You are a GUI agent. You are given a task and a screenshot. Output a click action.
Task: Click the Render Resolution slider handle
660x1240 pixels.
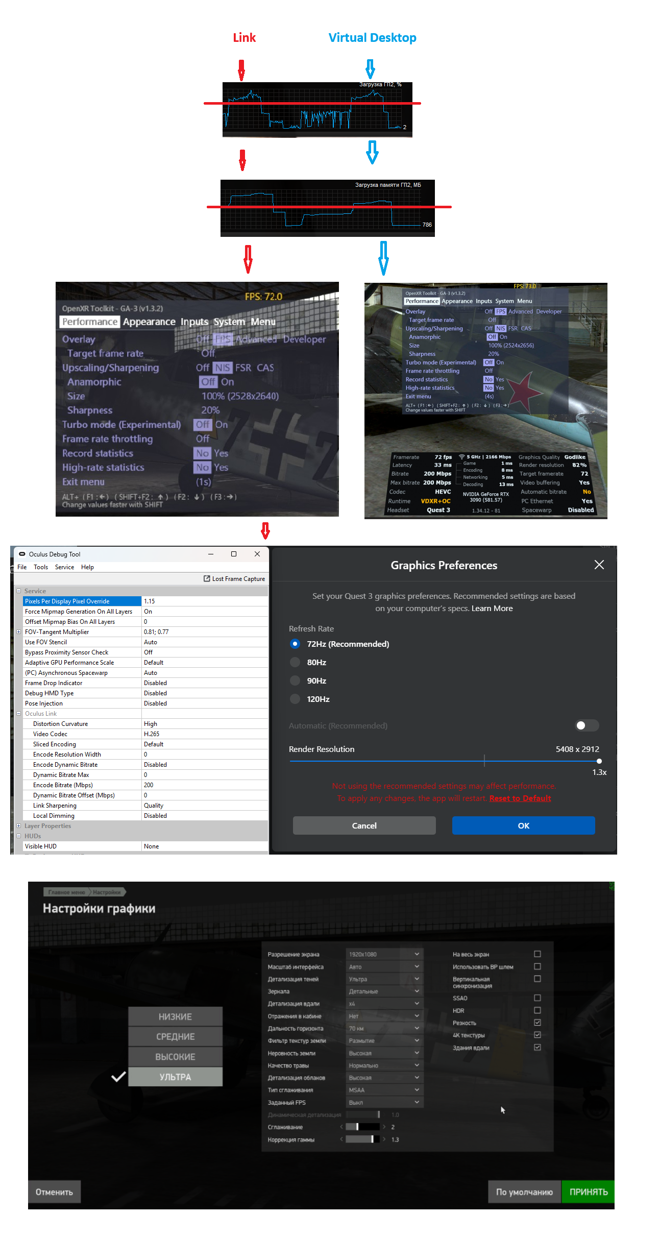[x=599, y=761]
